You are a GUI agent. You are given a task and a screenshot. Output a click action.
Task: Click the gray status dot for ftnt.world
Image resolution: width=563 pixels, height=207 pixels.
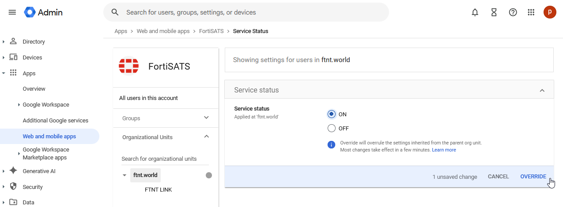[209, 175]
